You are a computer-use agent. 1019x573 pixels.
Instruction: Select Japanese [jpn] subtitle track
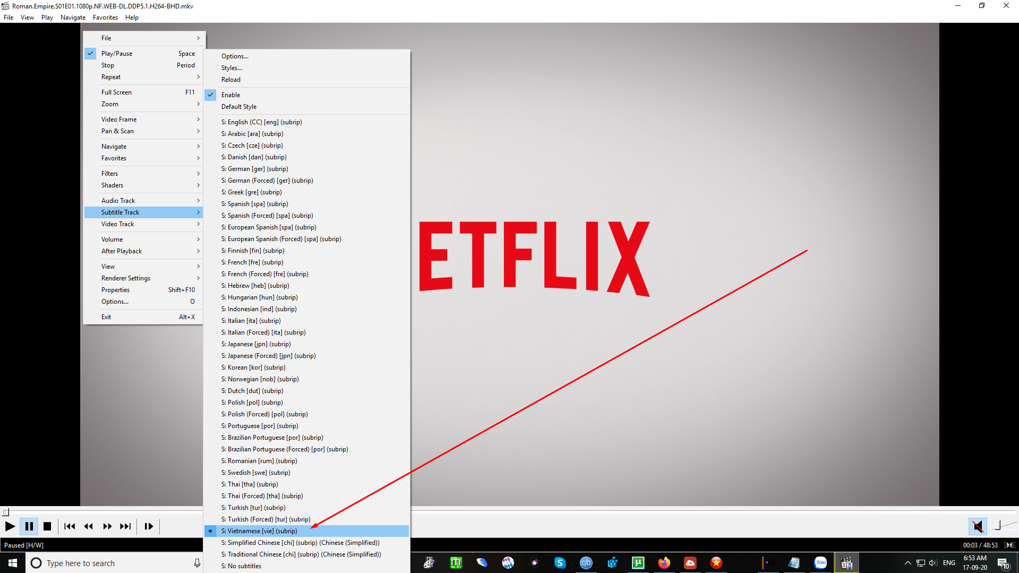click(x=307, y=344)
